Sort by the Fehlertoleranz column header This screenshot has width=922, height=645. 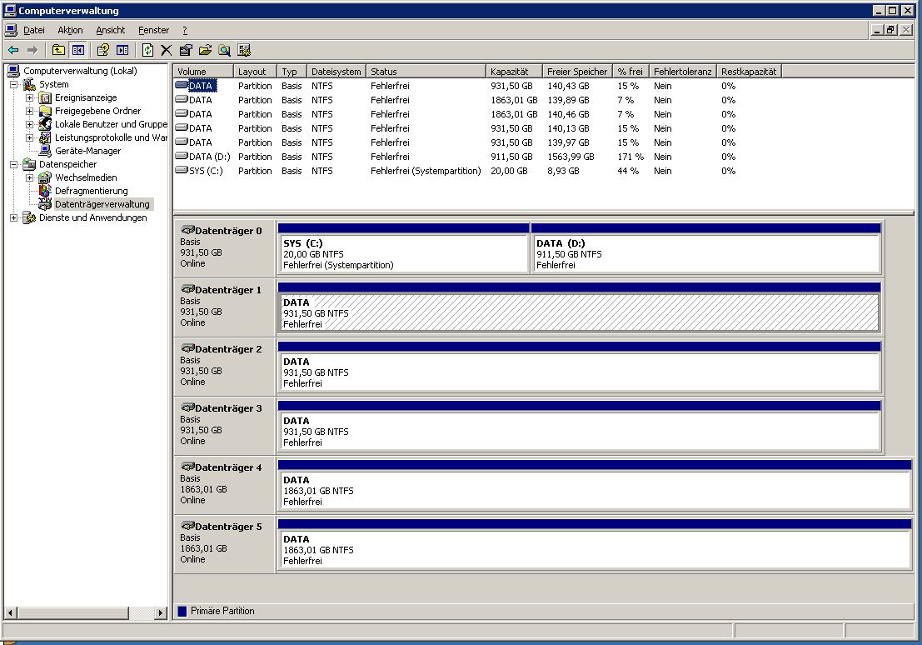tap(683, 71)
